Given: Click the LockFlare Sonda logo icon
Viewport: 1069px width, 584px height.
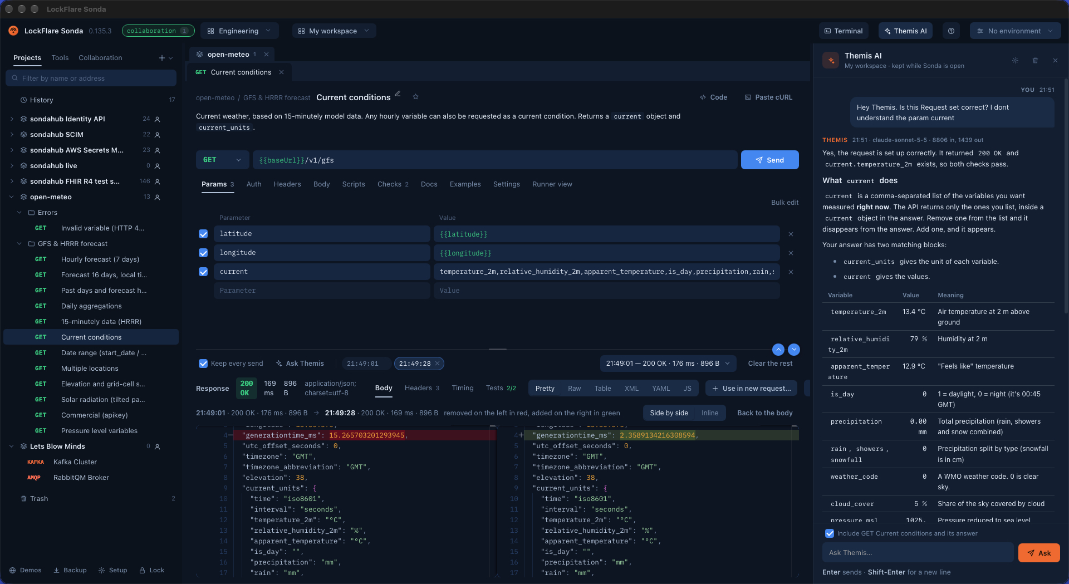Looking at the screenshot, I should coord(13,31).
